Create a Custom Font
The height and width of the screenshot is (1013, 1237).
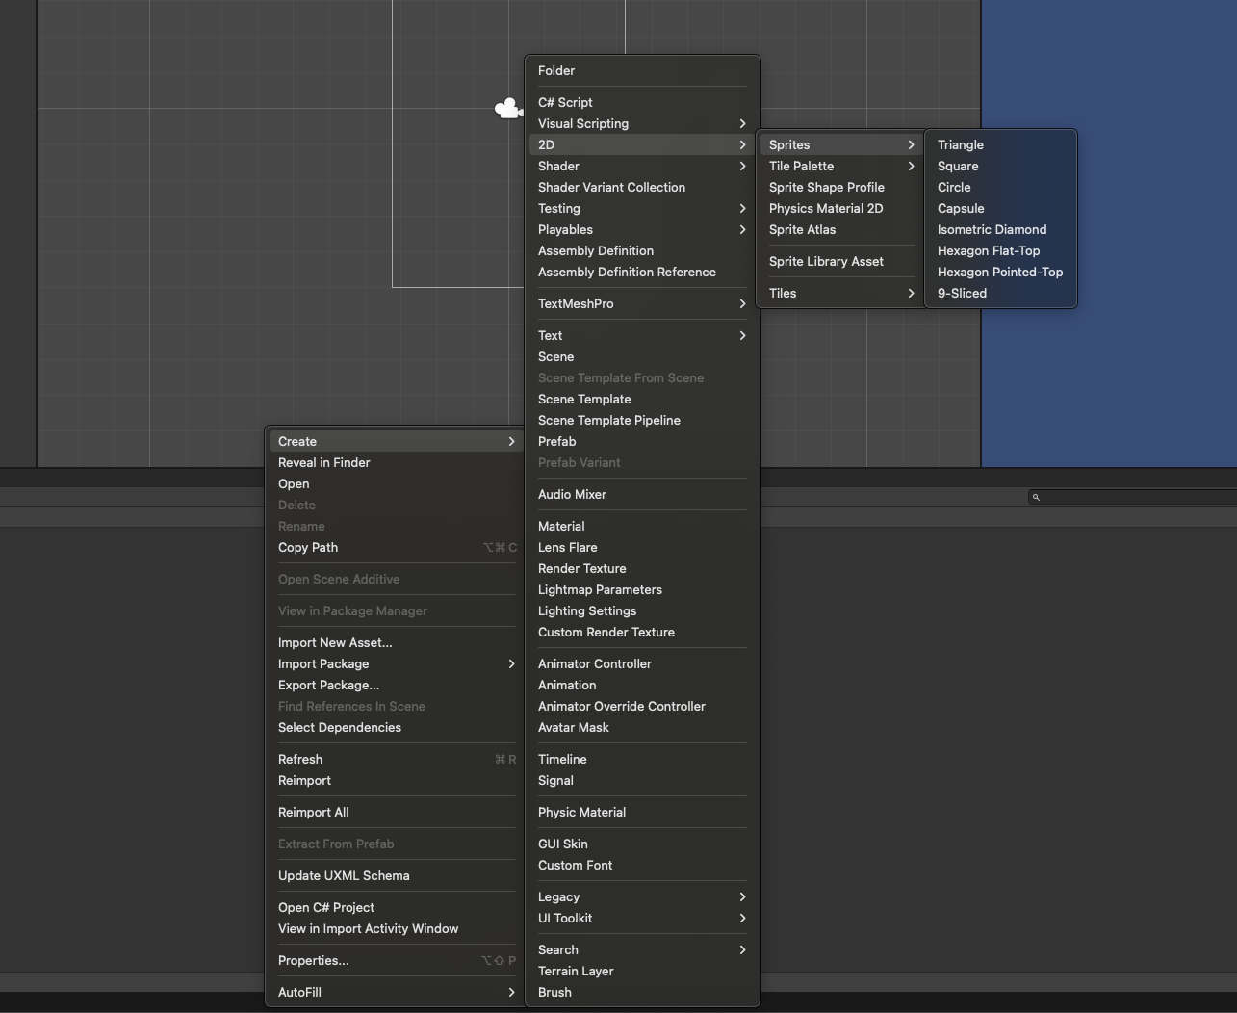coord(642,865)
